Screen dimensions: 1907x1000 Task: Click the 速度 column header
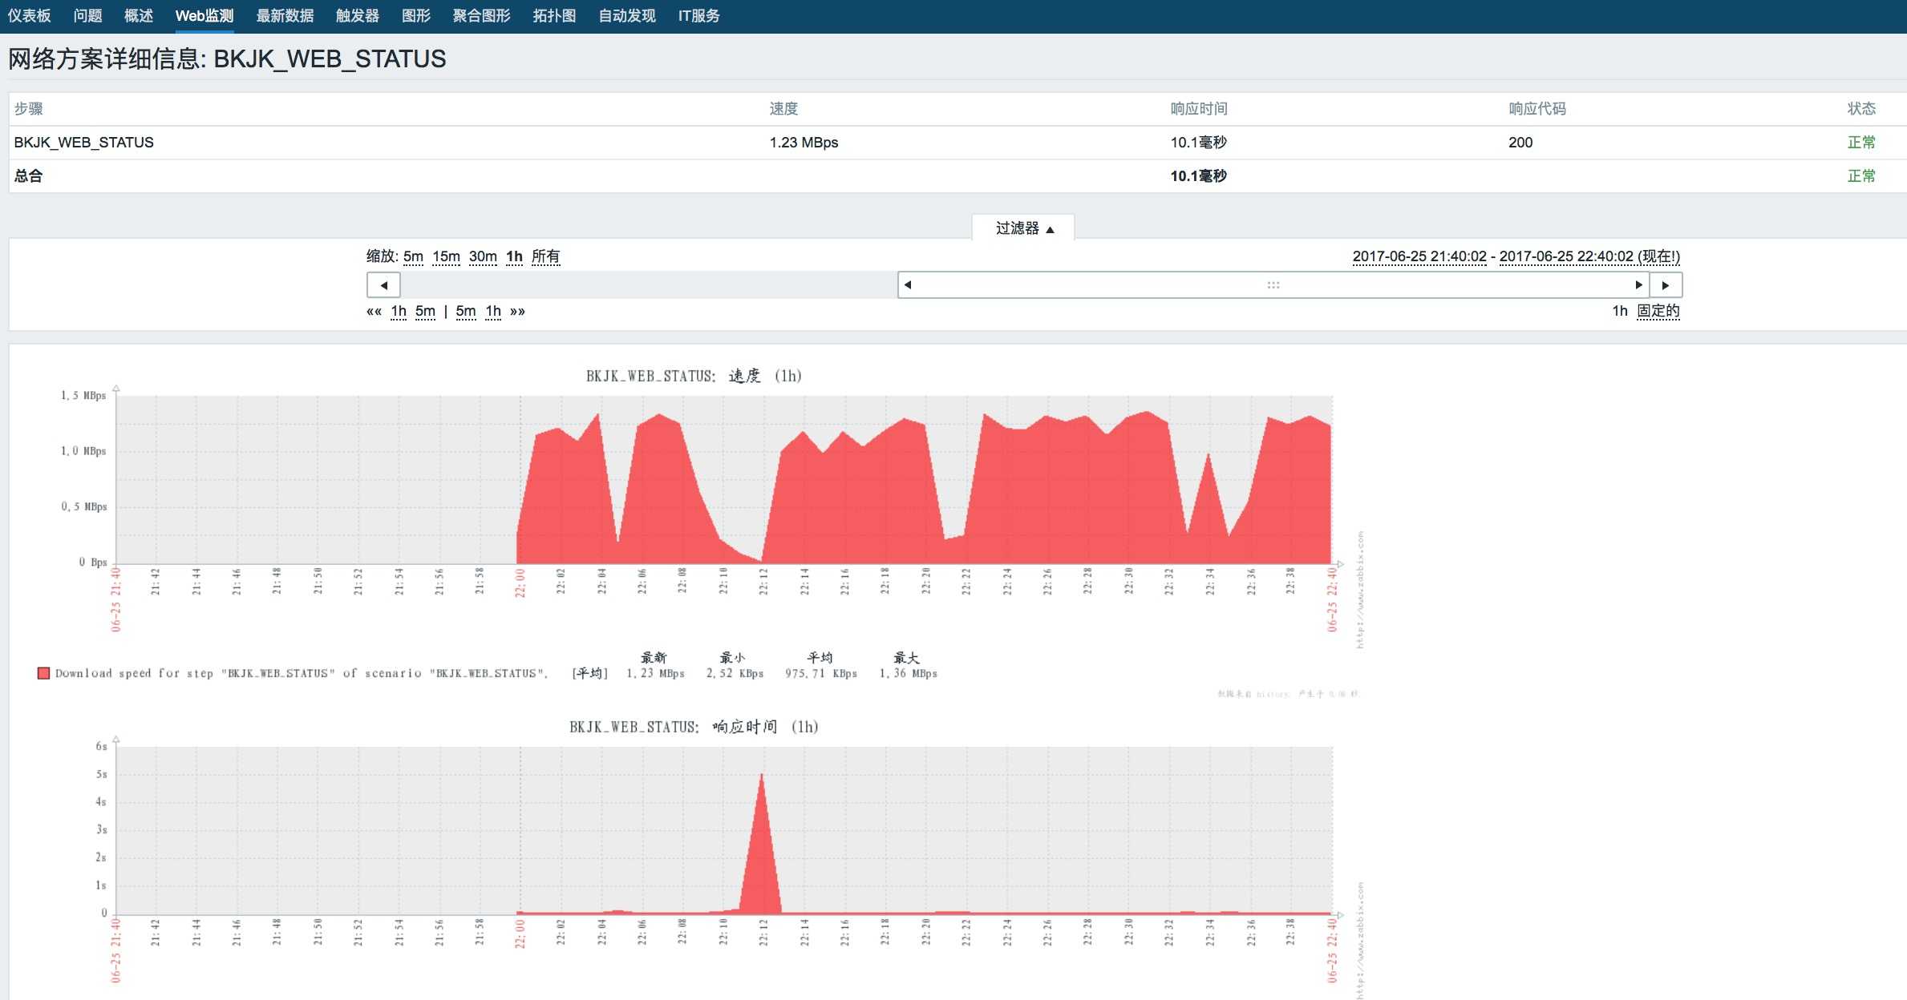(x=783, y=109)
